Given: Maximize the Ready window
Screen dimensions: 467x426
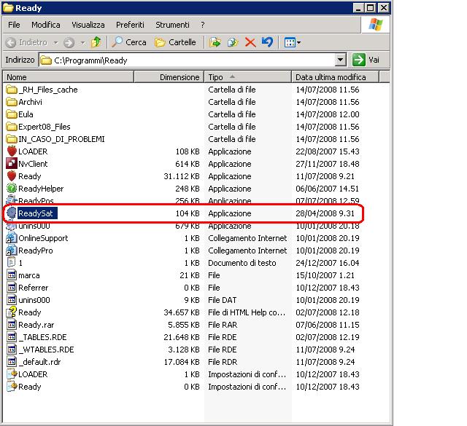Looking at the screenshot, I should point(371,8).
